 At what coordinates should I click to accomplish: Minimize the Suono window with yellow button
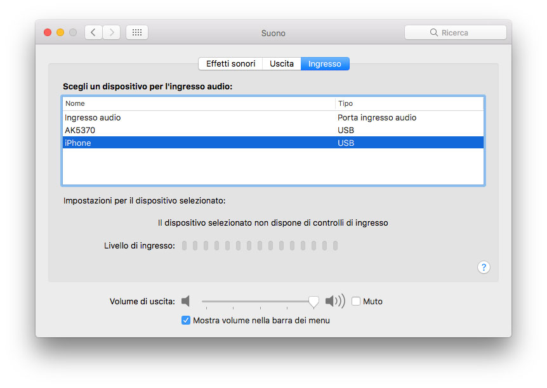point(60,32)
